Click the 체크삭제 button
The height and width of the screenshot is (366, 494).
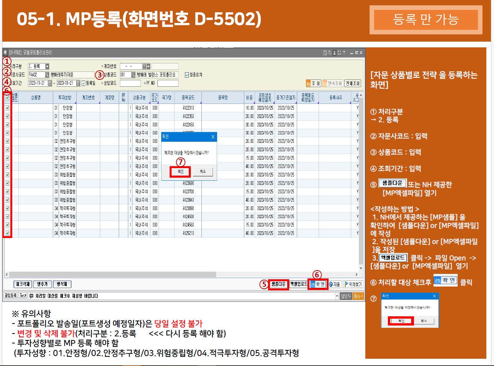pos(23,284)
